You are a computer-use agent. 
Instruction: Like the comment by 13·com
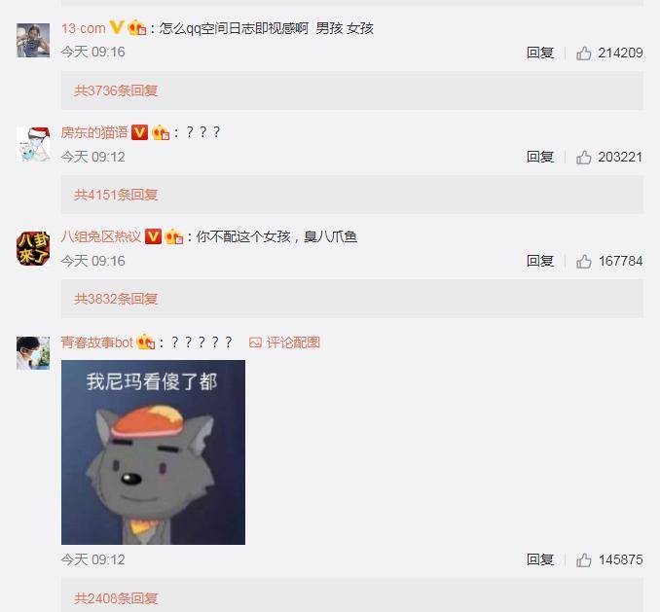pos(583,53)
